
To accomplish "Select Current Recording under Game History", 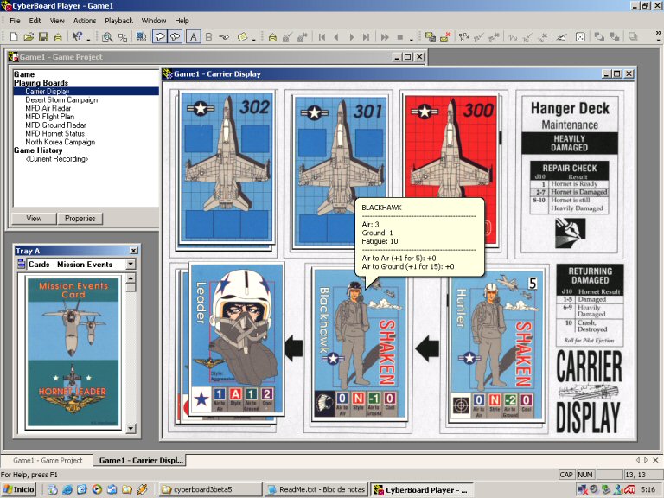I will click(x=57, y=159).
